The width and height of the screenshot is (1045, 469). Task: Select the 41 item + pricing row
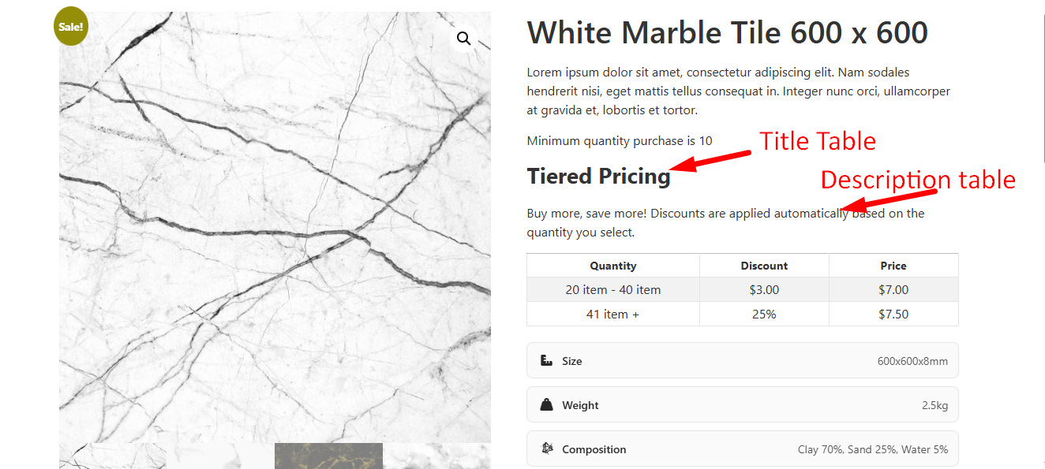point(612,315)
